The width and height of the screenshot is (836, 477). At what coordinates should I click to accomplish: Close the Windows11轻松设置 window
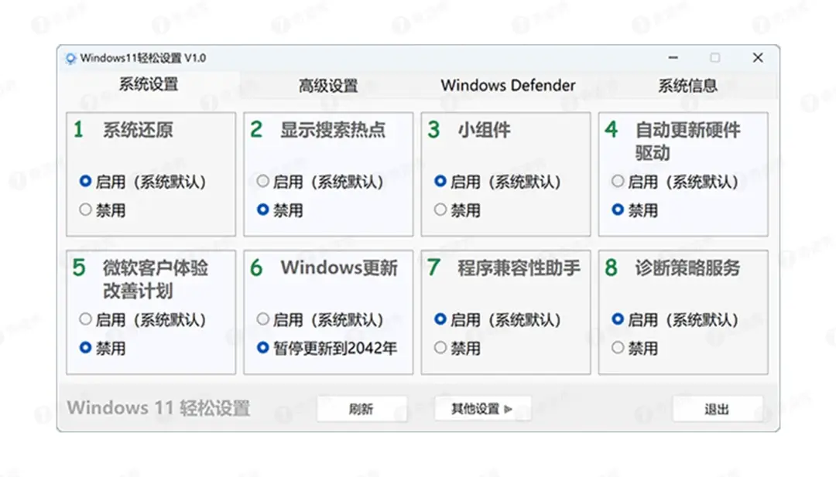point(758,58)
